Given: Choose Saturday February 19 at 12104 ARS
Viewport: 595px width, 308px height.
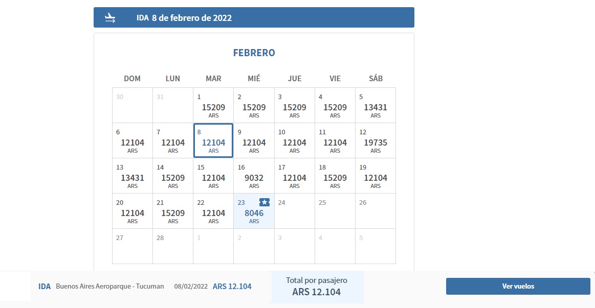Looking at the screenshot, I should [376, 176].
